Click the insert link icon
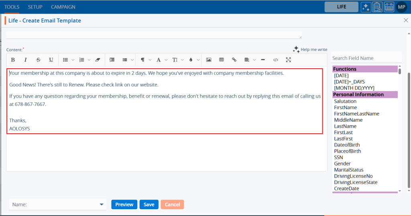Image resolution: width=411 pixels, height=216 pixels. [x=234, y=60]
